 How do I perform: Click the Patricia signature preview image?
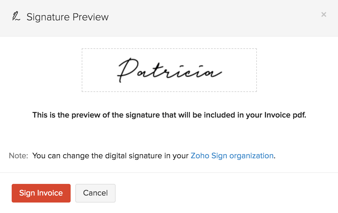pyautogui.click(x=169, y=70)
